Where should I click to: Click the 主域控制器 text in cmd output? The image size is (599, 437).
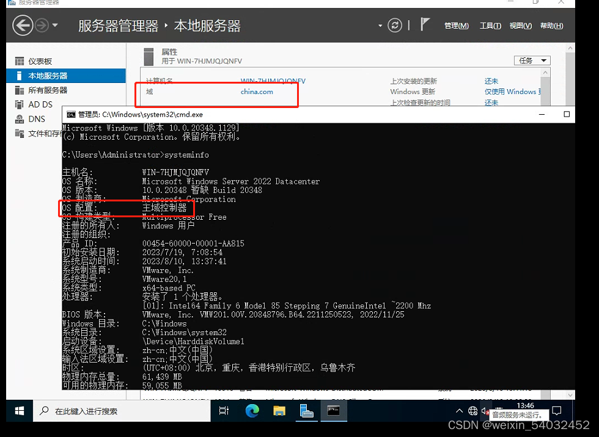tap(164, 208)
